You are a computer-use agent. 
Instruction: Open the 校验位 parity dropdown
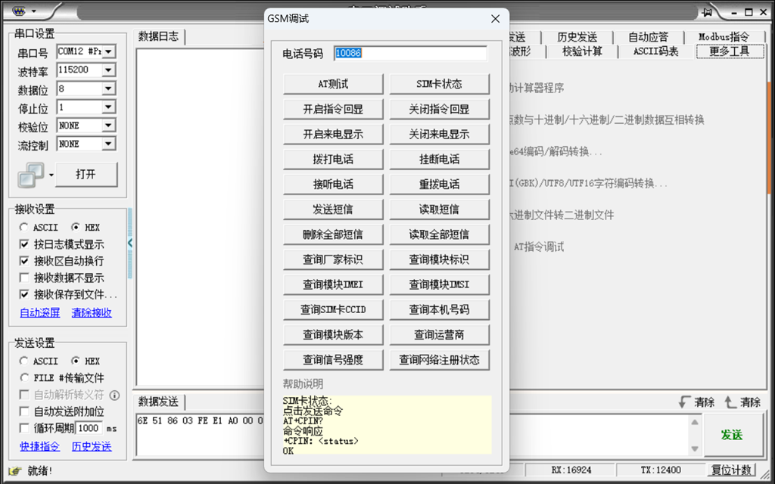click(x=107, y=126)
